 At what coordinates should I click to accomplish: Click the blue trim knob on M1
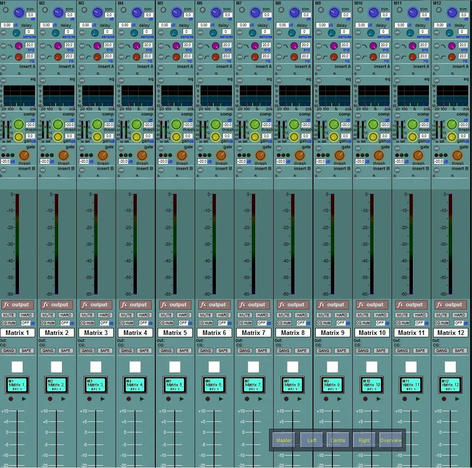(18, 12)
